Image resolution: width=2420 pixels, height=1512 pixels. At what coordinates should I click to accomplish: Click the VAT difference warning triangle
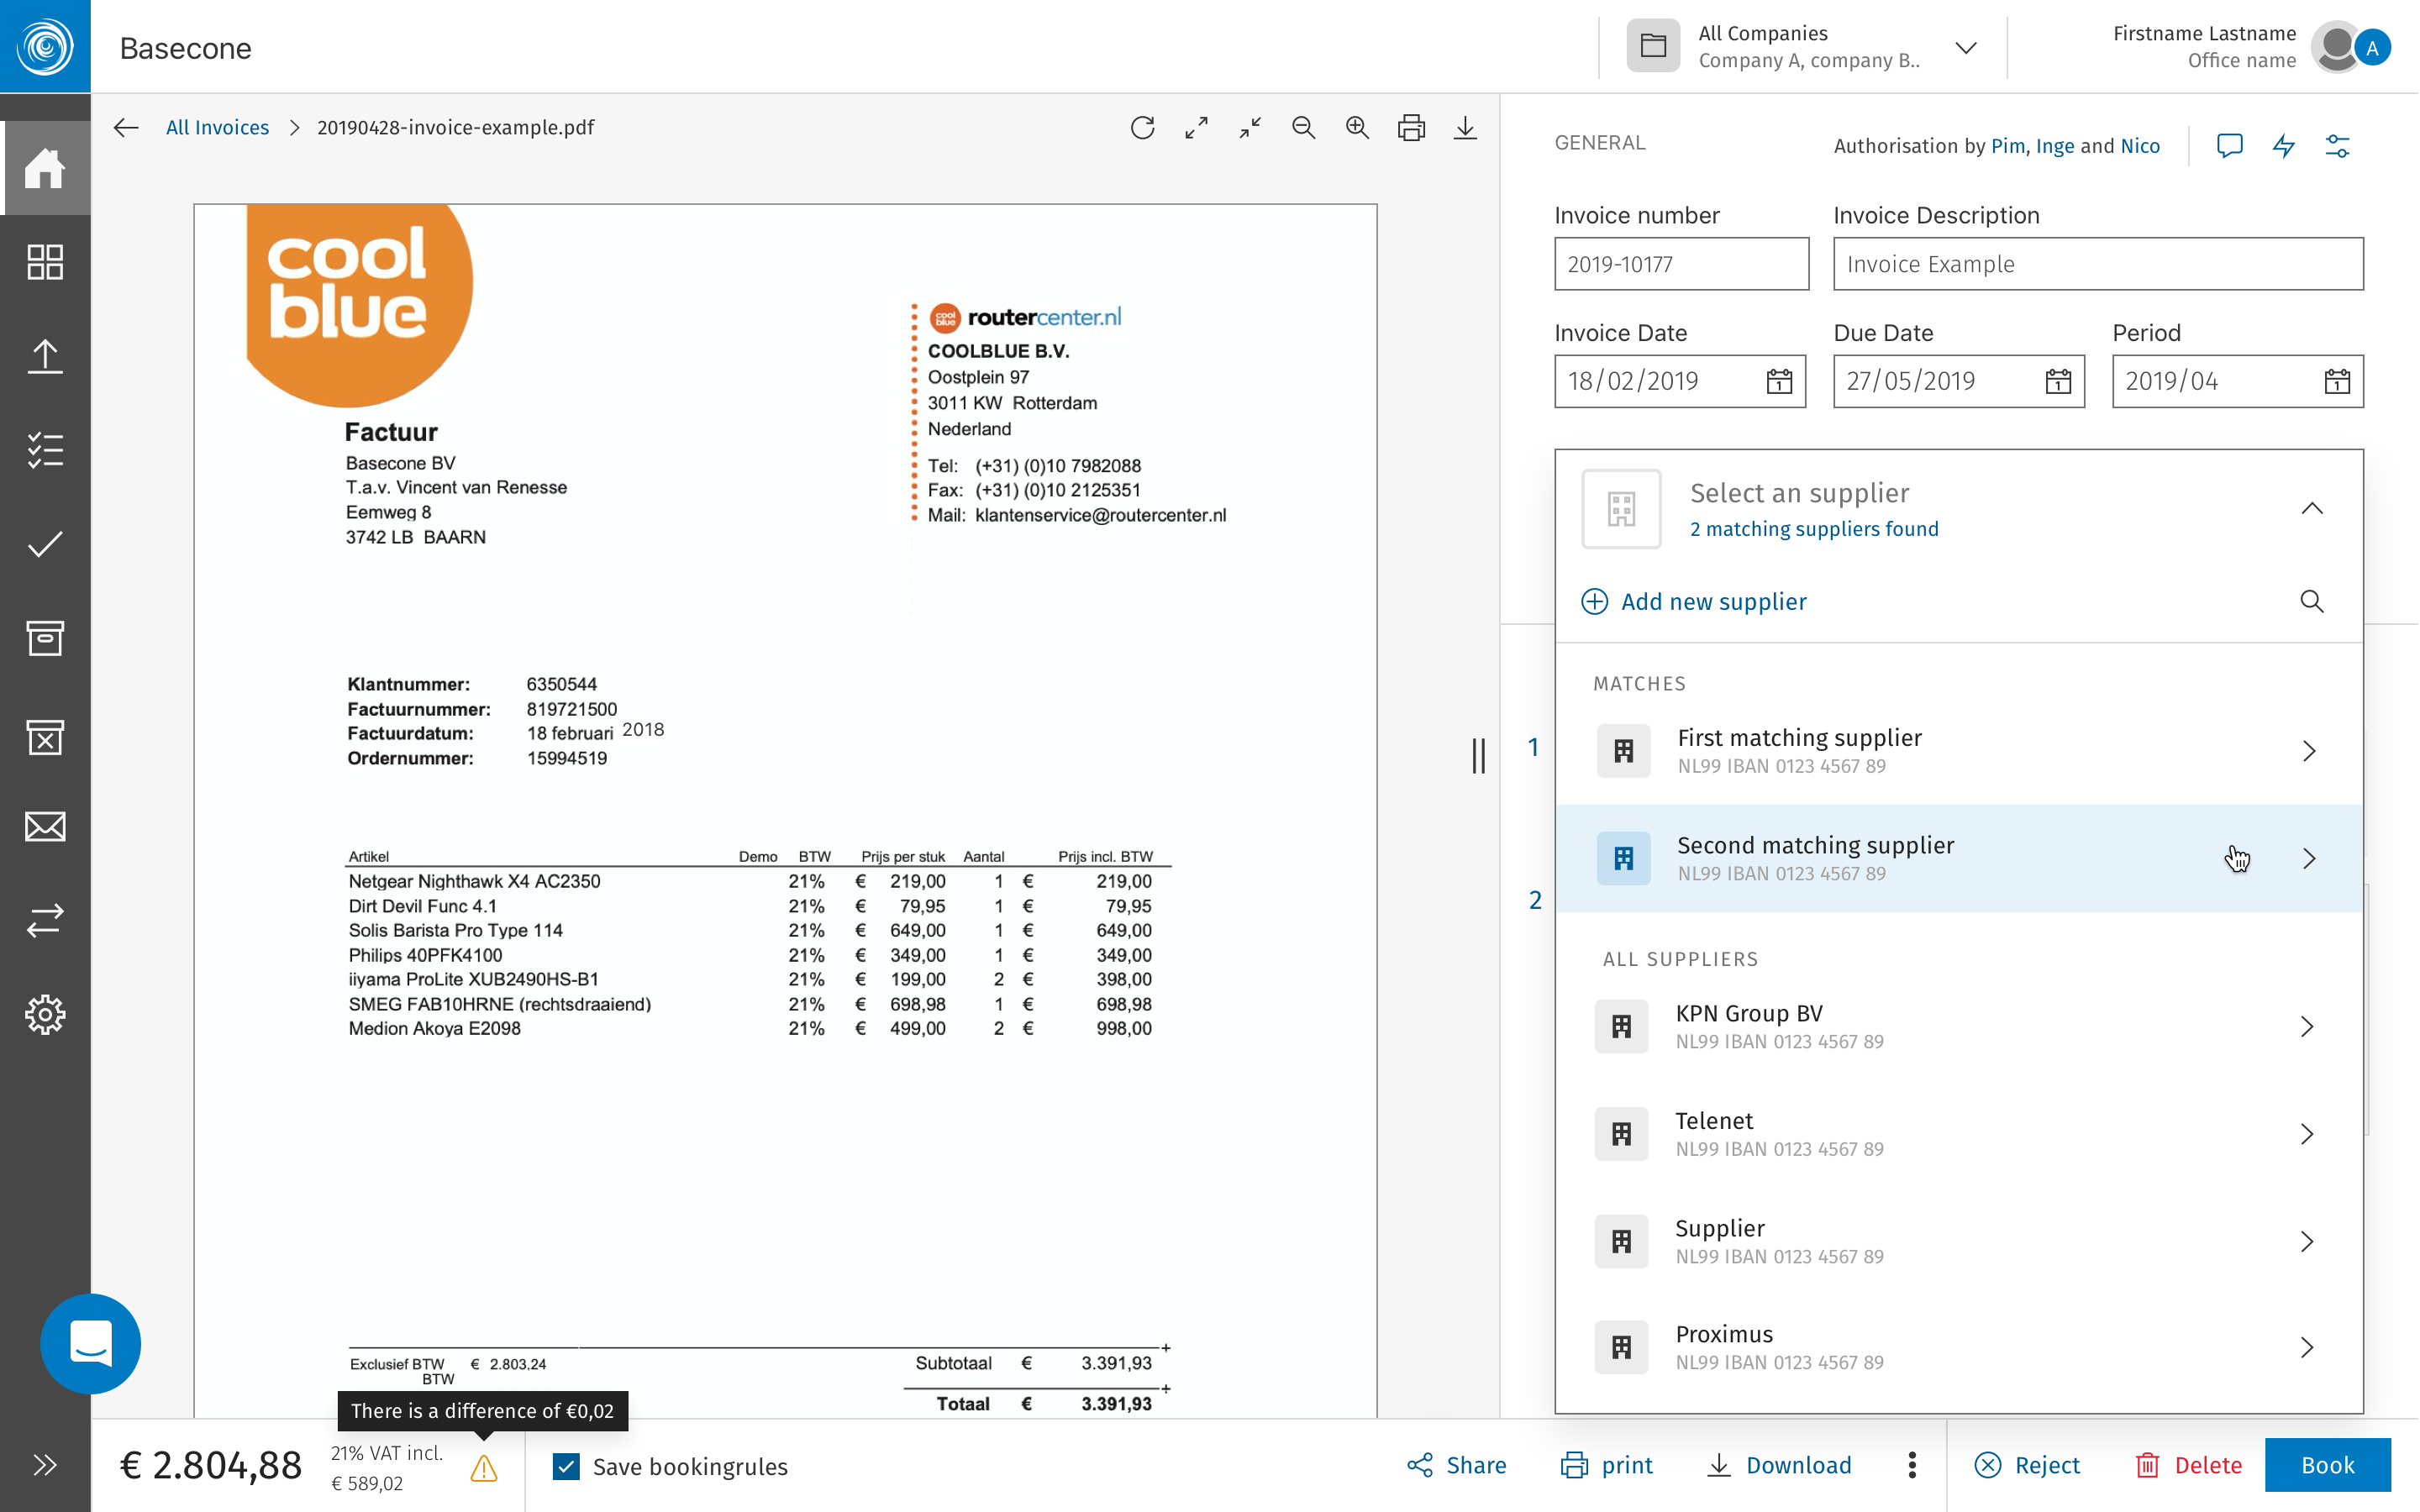tap(484, 1467)
